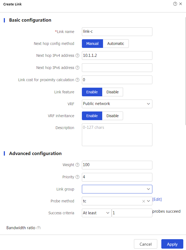
Task: Open the VRF Public network dropdown
Action: (x=117, y=104)
